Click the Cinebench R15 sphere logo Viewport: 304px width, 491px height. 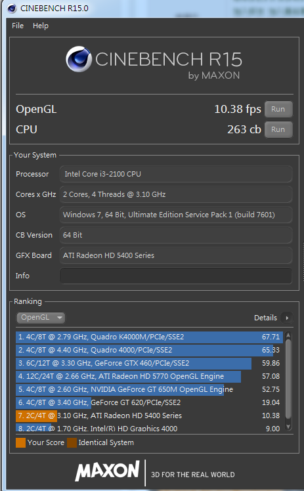click(79, 59)
